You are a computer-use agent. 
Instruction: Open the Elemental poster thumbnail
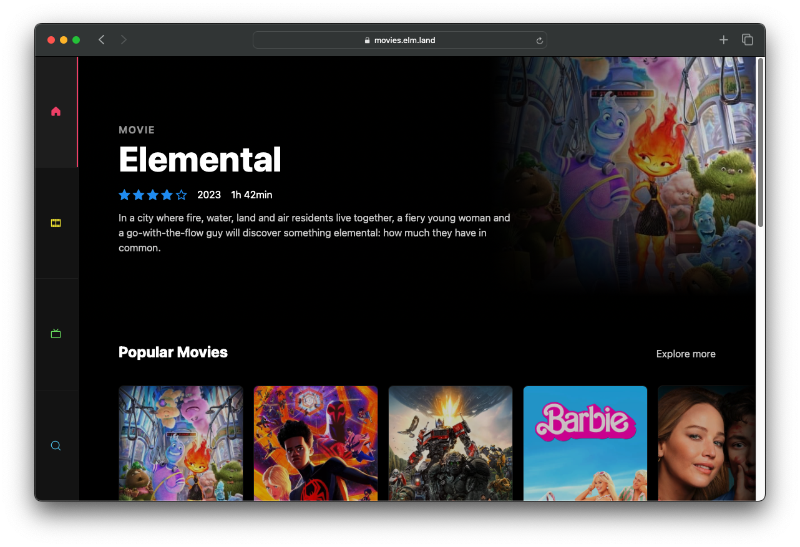[x=181, y=443]
